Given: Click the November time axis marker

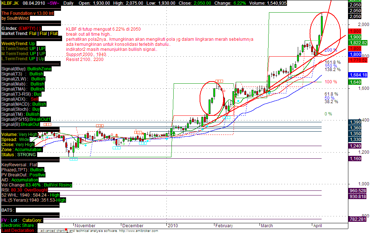Looking at the screenshot, I should (x=85, y=226).
